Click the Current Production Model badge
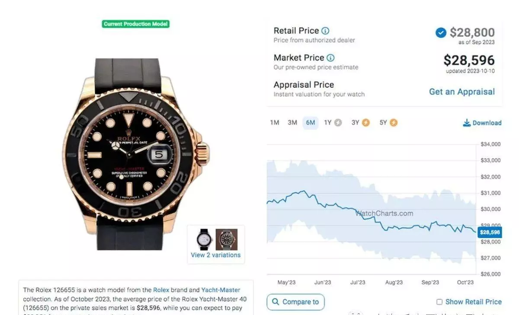This screenshot has width=519, height=315. 135,24
